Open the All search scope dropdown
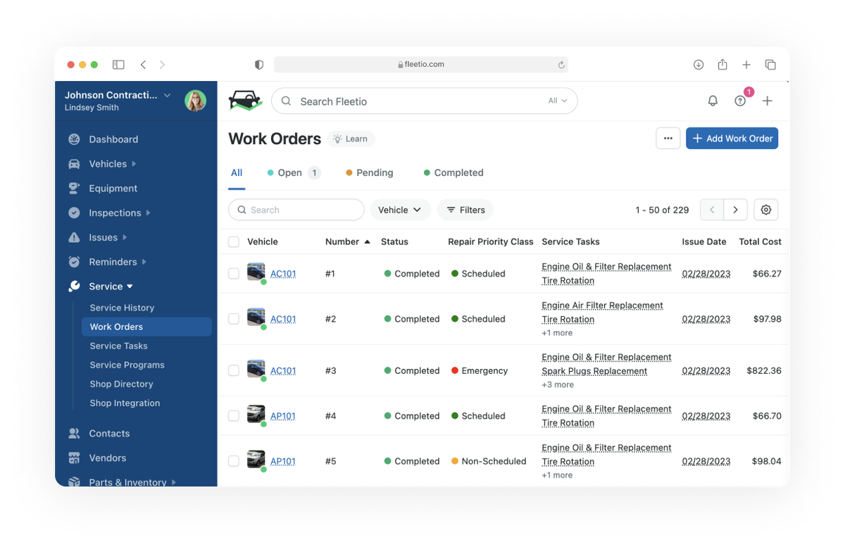 click(x=558, y=101)
